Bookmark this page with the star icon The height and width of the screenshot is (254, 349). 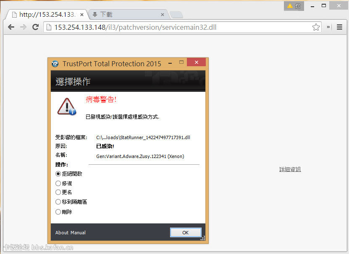[316, 27]
